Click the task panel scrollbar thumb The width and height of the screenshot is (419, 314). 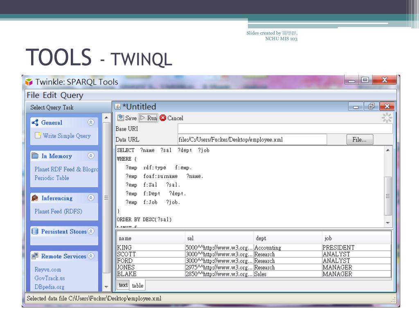coord(106,197)
